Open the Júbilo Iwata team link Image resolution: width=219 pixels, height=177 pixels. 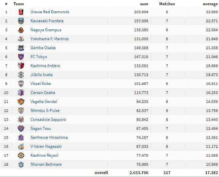(42, 75)
